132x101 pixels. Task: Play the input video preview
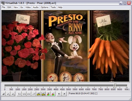(8, 94)
